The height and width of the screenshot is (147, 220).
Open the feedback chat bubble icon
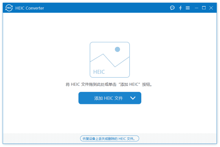(172, 8)
